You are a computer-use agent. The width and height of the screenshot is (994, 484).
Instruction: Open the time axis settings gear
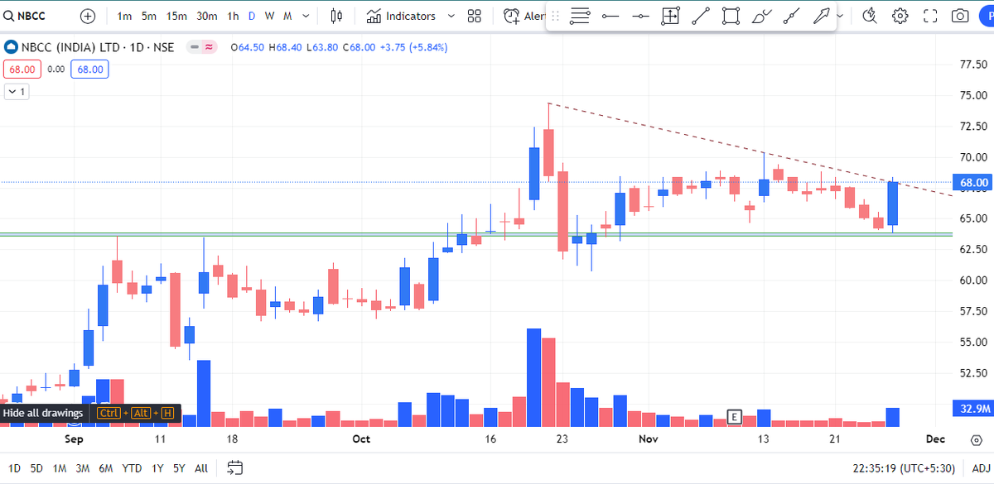pos(976,439)
